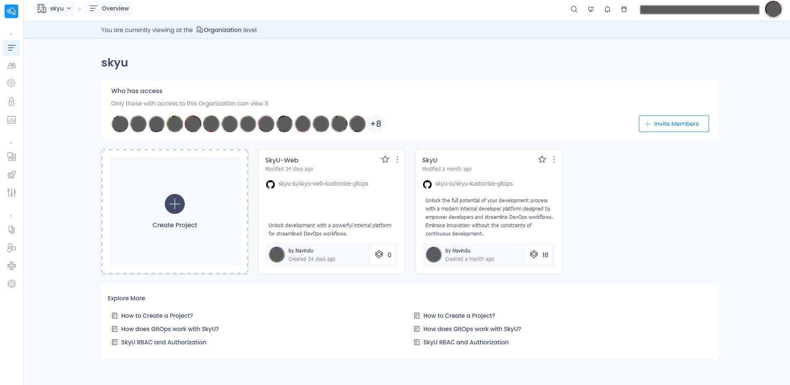The height and width of the screenshot is (385, 790).
Task: Click the search magnifier icon
Action: pos(574,9)
